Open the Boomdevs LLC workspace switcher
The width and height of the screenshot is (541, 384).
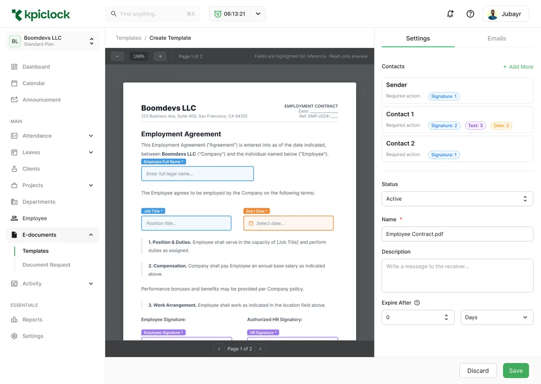click(x=52, y=41)
